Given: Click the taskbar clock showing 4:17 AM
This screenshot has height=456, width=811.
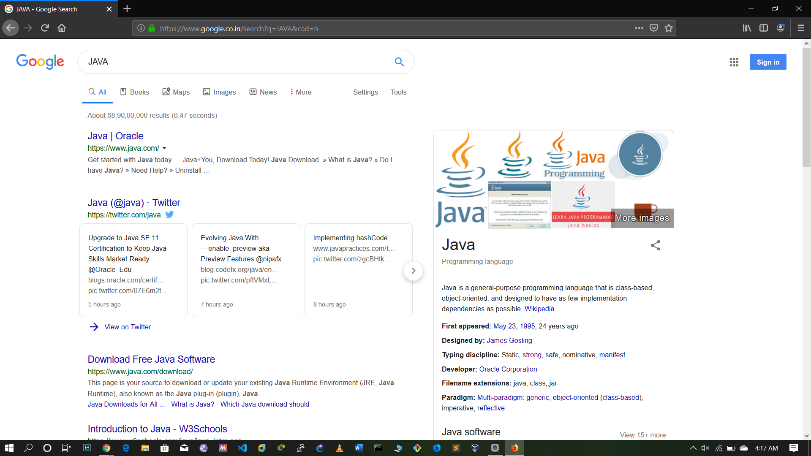Looking at the screenshot, I should click(x=766, y=448).
